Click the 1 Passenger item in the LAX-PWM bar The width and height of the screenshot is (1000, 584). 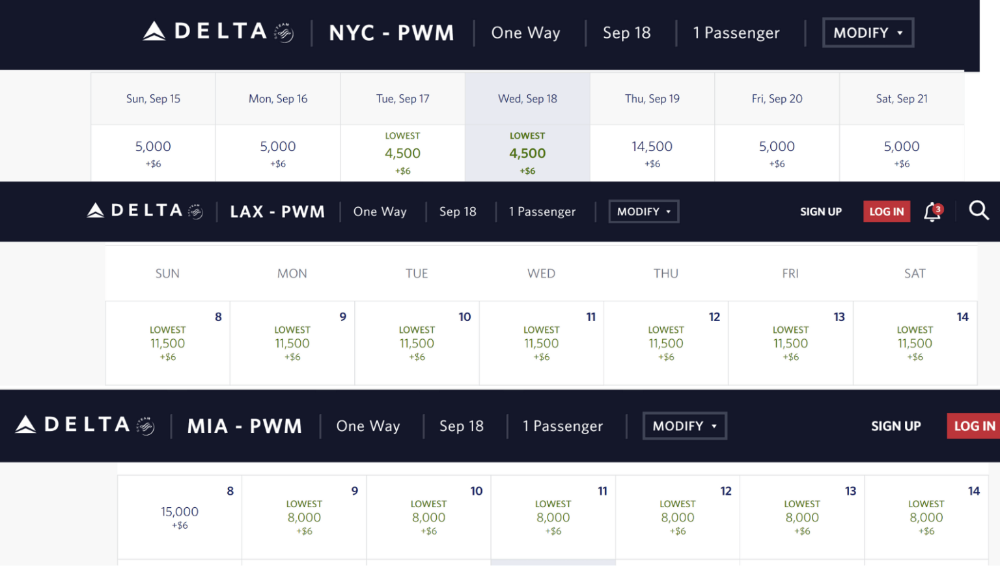542,211
